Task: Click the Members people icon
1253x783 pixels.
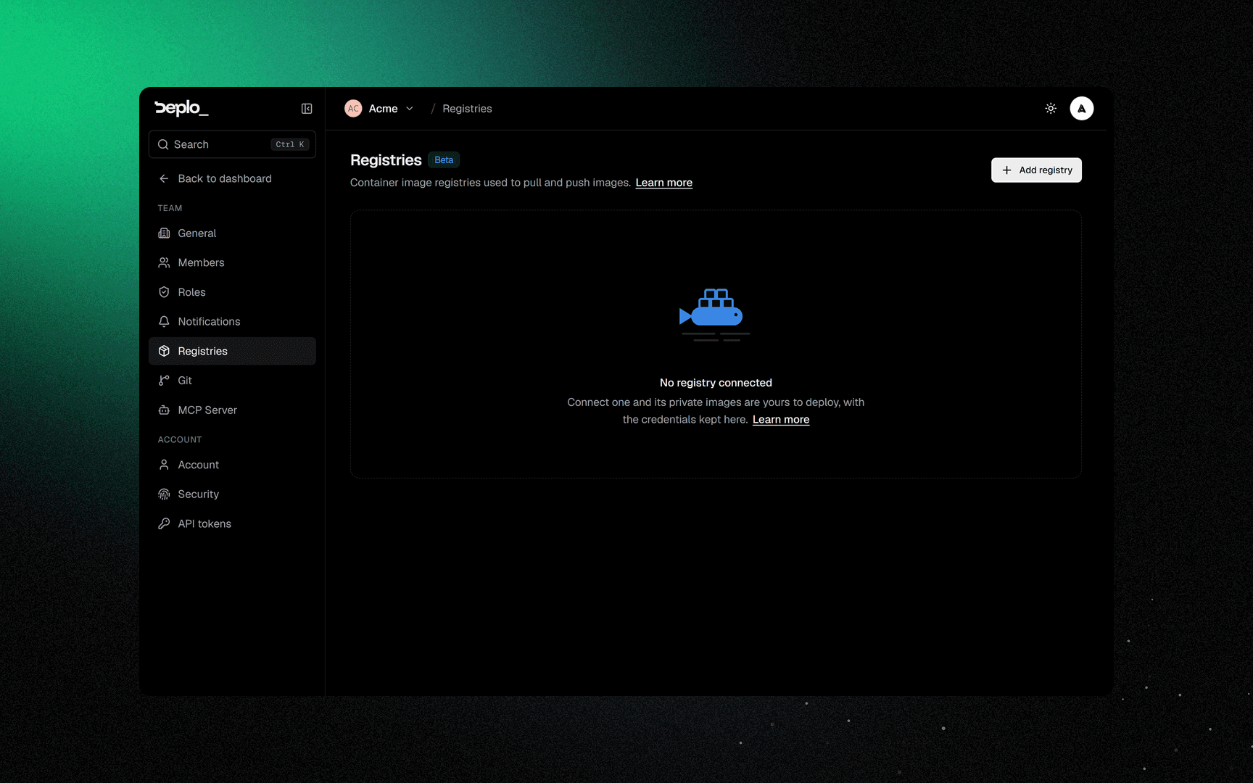Action: coord(164,262)
